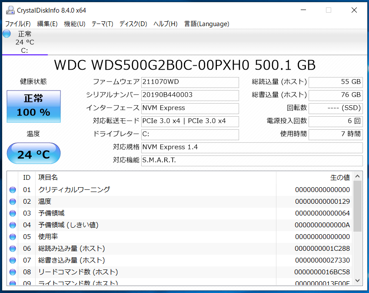Click the power on count value 6 回

pos(336,121)
